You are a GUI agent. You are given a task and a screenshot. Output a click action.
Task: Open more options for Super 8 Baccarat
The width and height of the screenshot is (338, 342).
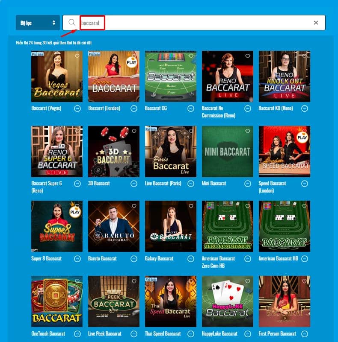(x=77, y=259)
